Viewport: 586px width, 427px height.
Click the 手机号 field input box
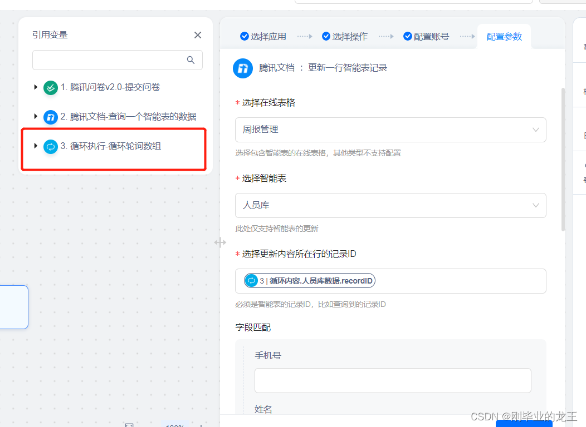click(393, 380)
